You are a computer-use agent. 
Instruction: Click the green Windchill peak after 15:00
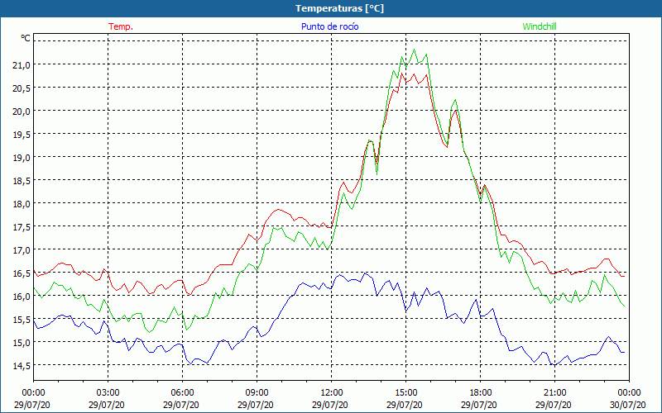point(414,50)
